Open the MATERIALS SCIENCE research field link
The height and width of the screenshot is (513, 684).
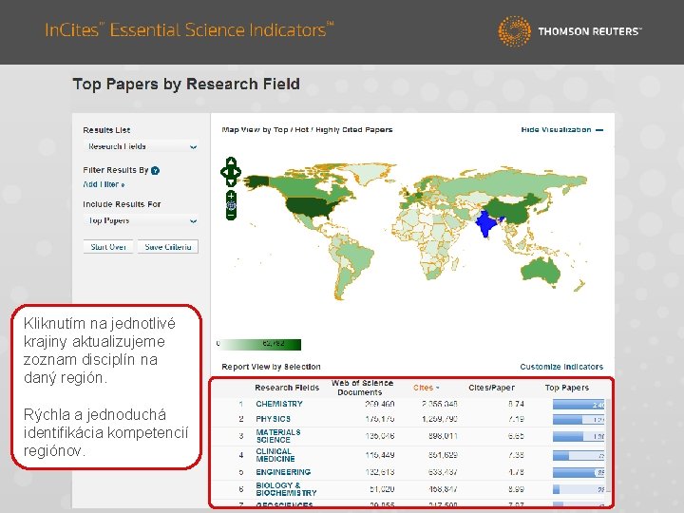tap(278, 436)
